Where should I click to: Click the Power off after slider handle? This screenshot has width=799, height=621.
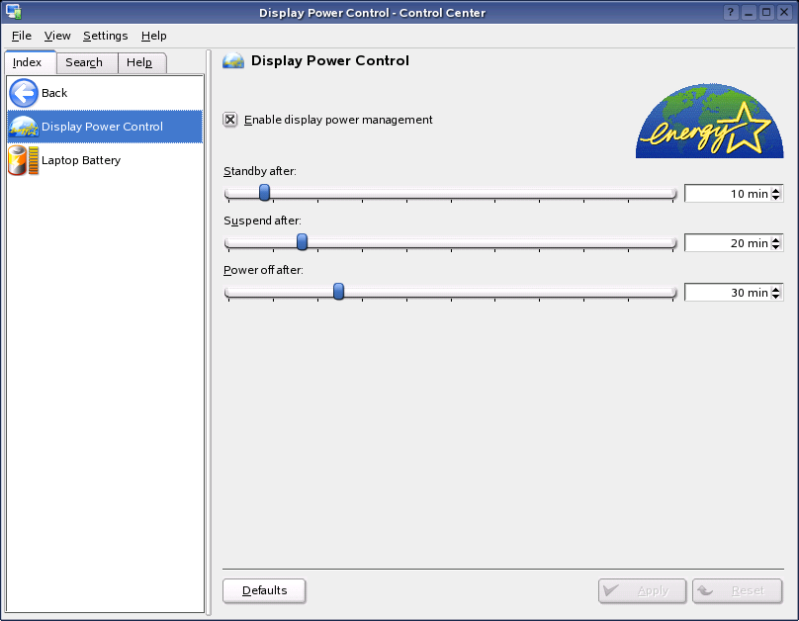tap(338, 292)
